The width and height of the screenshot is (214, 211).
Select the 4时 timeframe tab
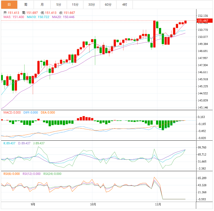point(125,5)
